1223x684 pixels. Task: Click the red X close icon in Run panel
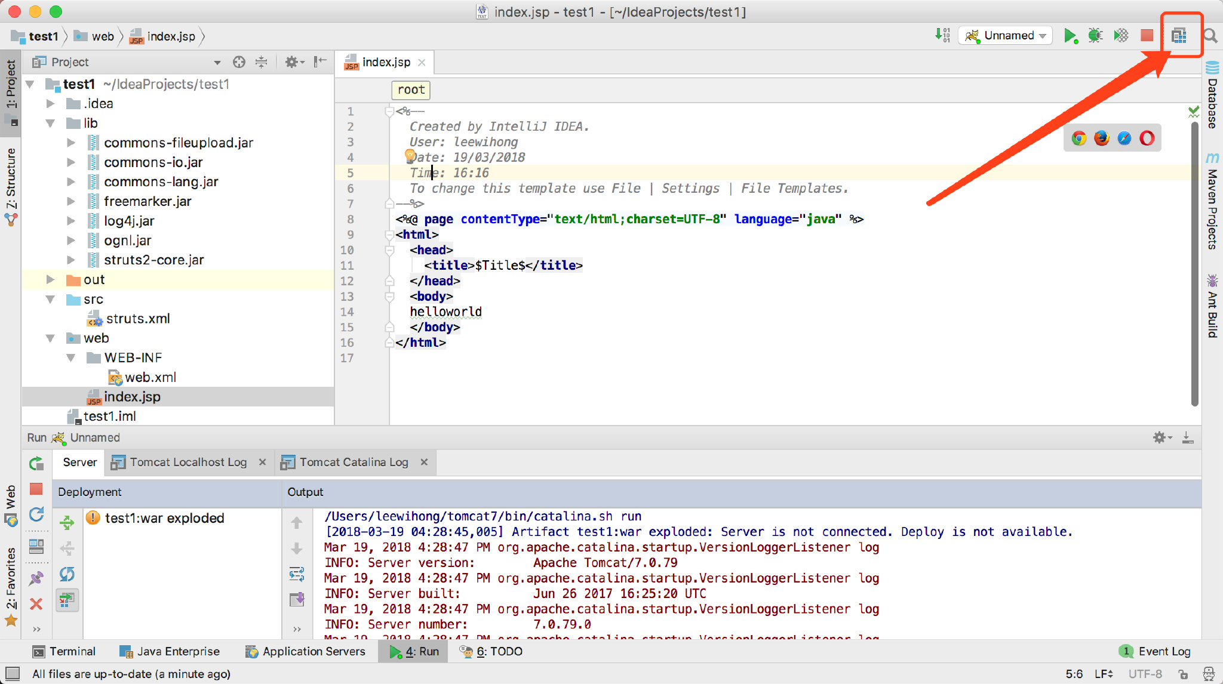[36, 604]
